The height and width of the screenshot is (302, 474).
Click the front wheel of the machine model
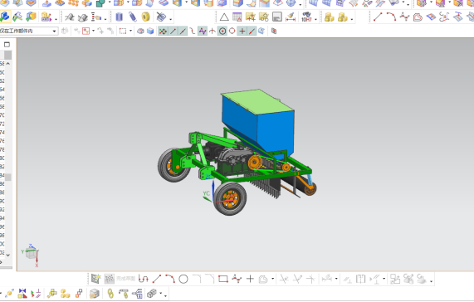click(x=230, y=199)
